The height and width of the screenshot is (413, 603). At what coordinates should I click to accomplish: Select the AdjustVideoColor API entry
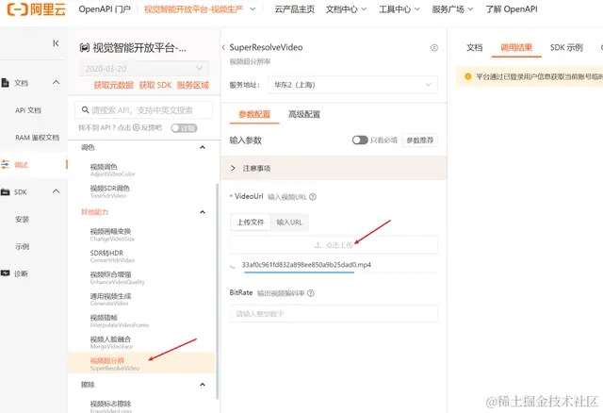112,170
